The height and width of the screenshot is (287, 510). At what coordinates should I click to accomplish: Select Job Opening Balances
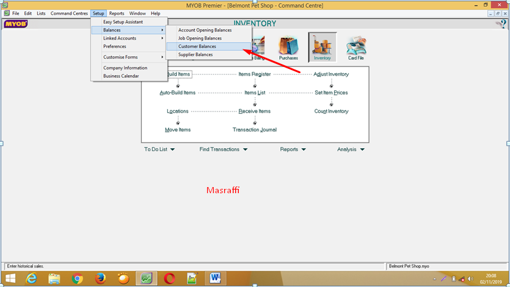(209, 38)
